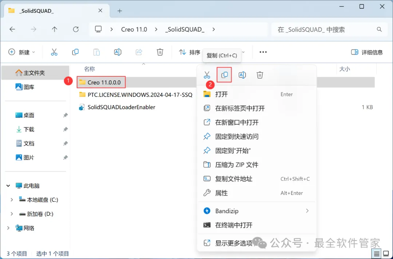Choose 属性 in the context menu
The height and width of the screenshot is (259, 393).
[x=257, y=193]
